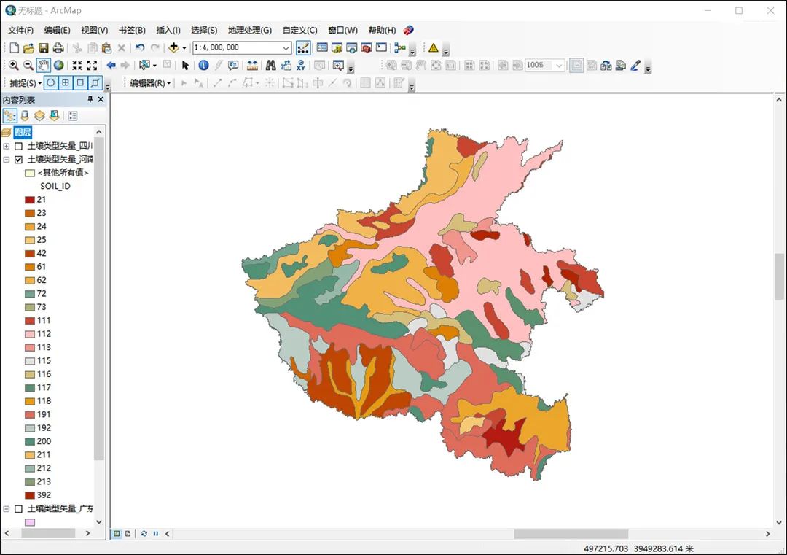This screenshot has width=787, height=555.
Task: Go back to previous extent
Action: click(111, 66)
